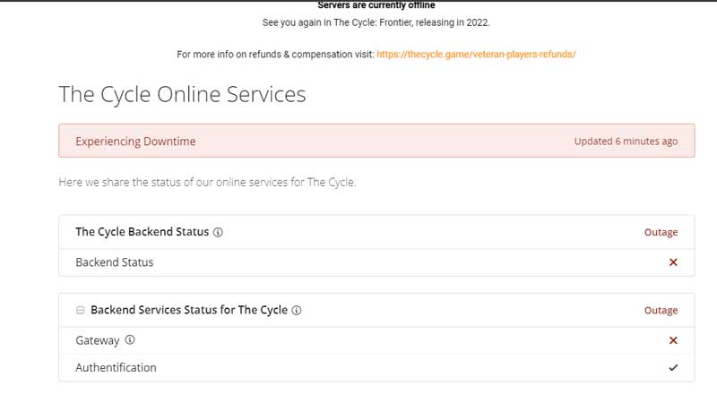The image size is (717, 403).
Task: Click the Experiencing Downtime banner text
Action: (135, 141)
